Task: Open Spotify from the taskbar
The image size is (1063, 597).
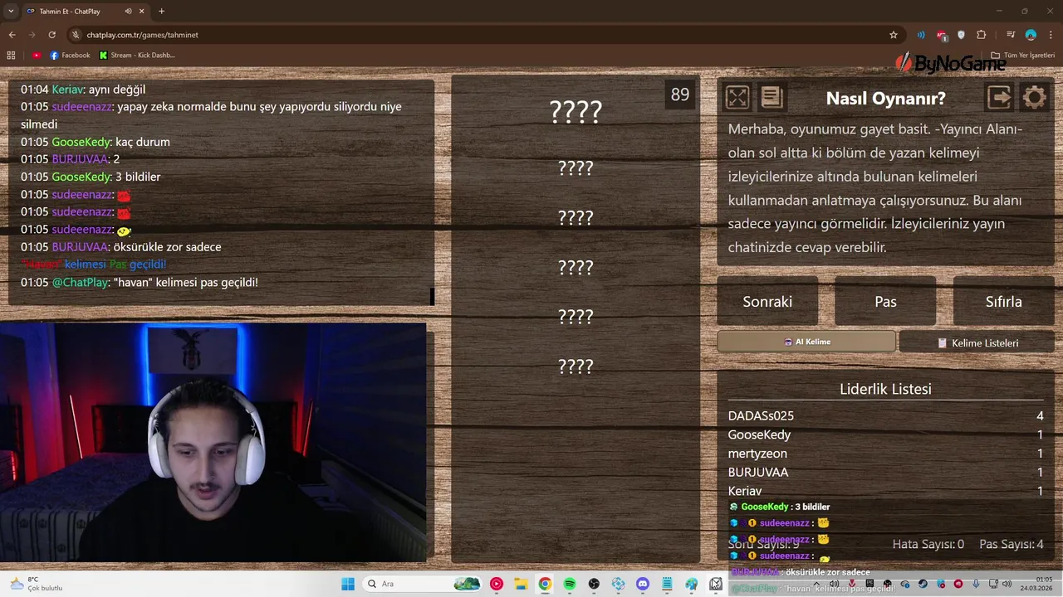Action: (570, 584)
